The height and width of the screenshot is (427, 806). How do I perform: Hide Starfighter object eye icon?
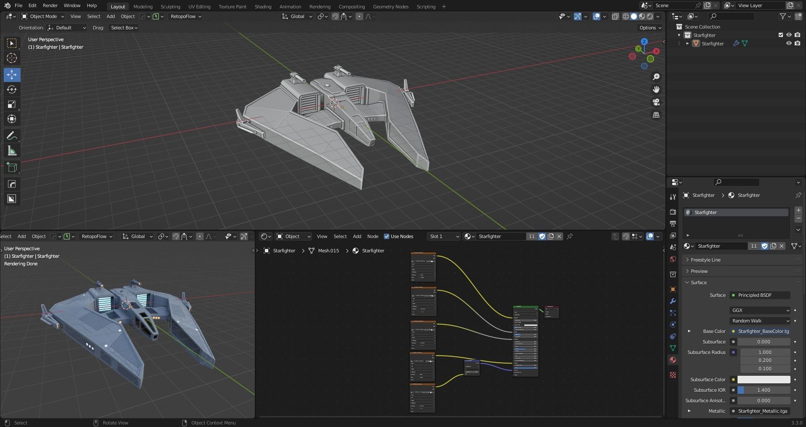click(789, 43)
